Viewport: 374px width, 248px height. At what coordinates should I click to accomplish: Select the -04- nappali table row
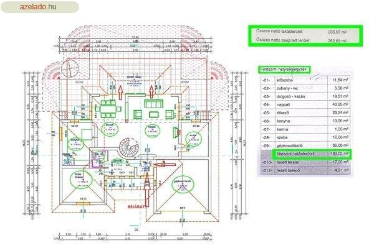coord(305,104)
